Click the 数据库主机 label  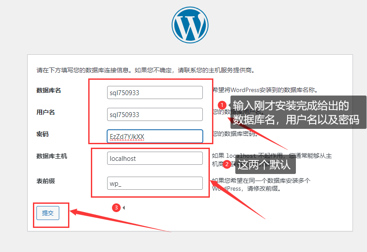[x=51, y=156]
